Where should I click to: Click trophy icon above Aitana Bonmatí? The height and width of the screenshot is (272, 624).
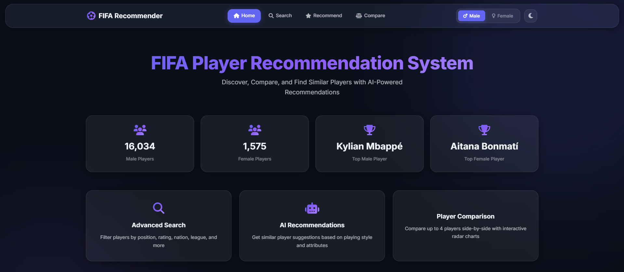[x=484, y=130]
